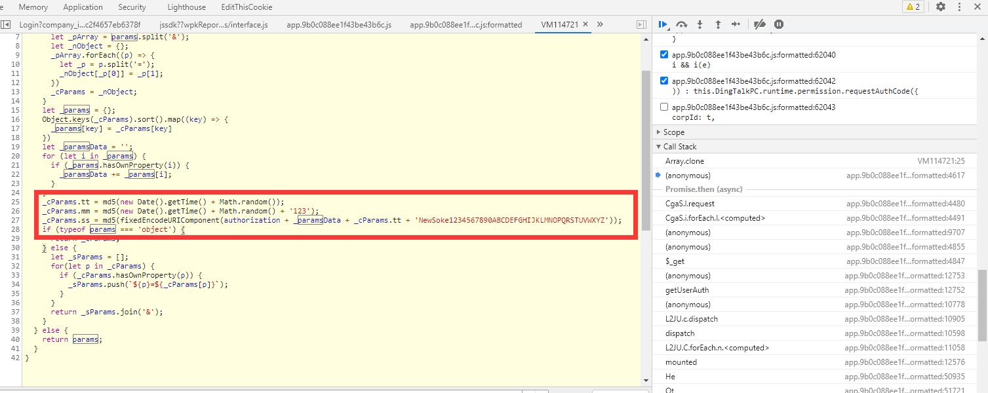
Task: Open DevTools settings gear
Action: [941, 7]
